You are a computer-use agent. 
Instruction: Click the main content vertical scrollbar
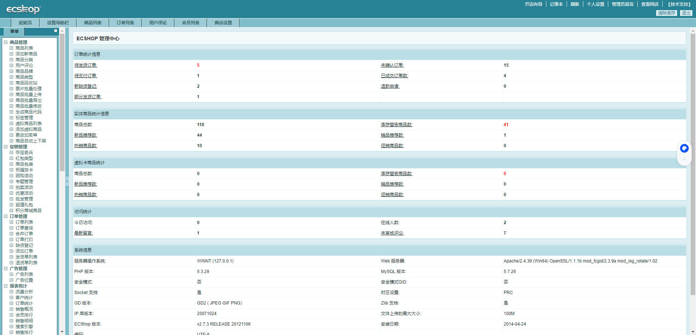coord(693,163)
